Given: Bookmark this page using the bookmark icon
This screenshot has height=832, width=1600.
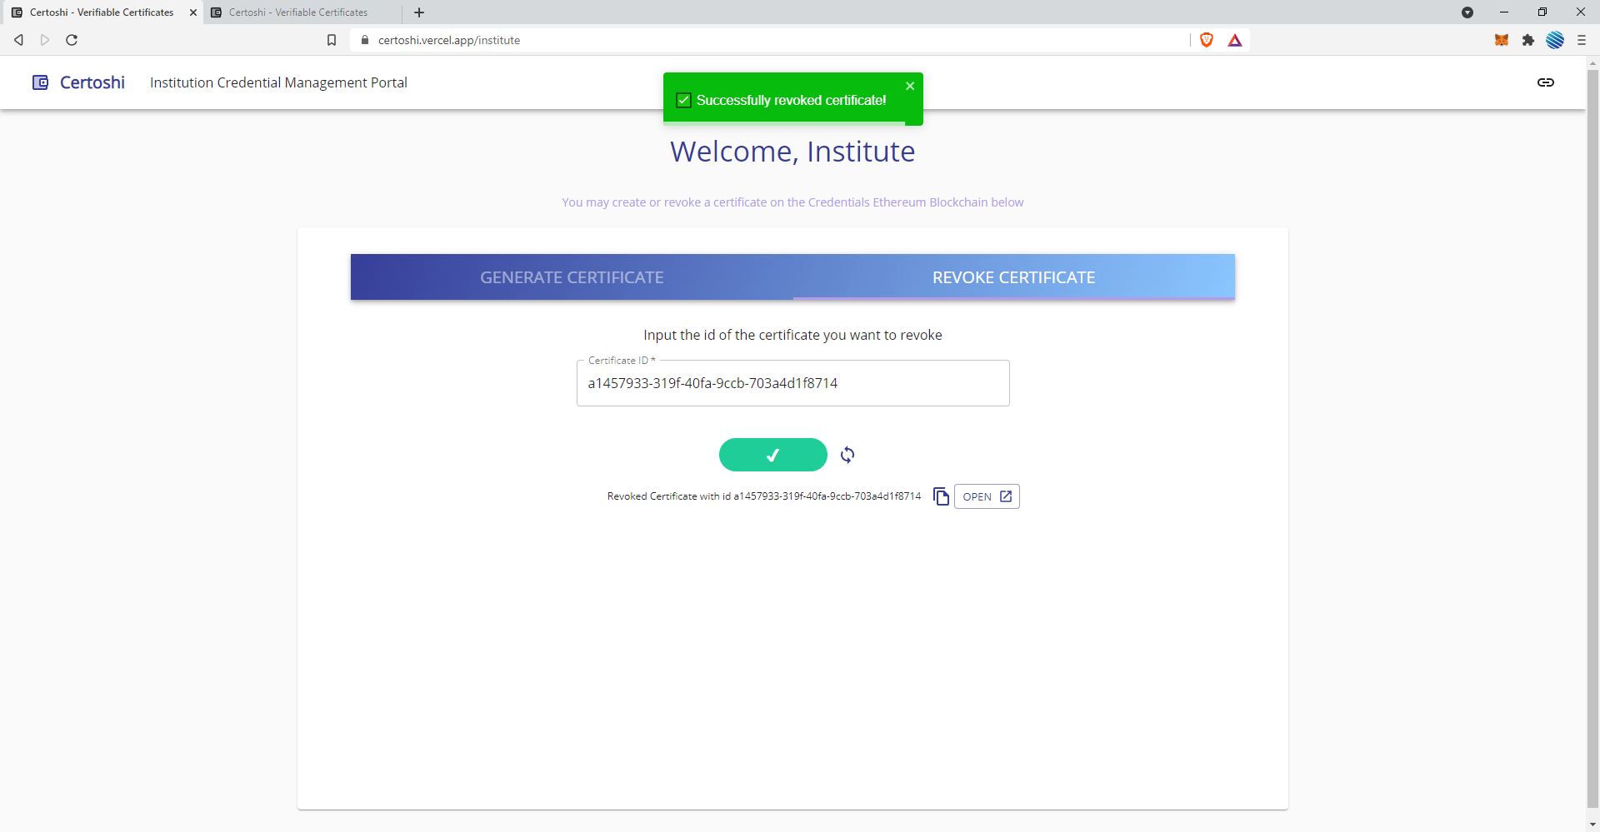Looking at the screenshot, I should pos(332,40).
